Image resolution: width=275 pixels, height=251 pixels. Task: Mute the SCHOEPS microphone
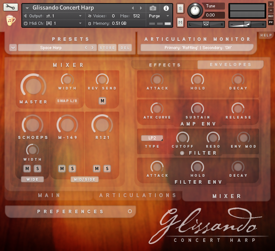pos(27,168)
